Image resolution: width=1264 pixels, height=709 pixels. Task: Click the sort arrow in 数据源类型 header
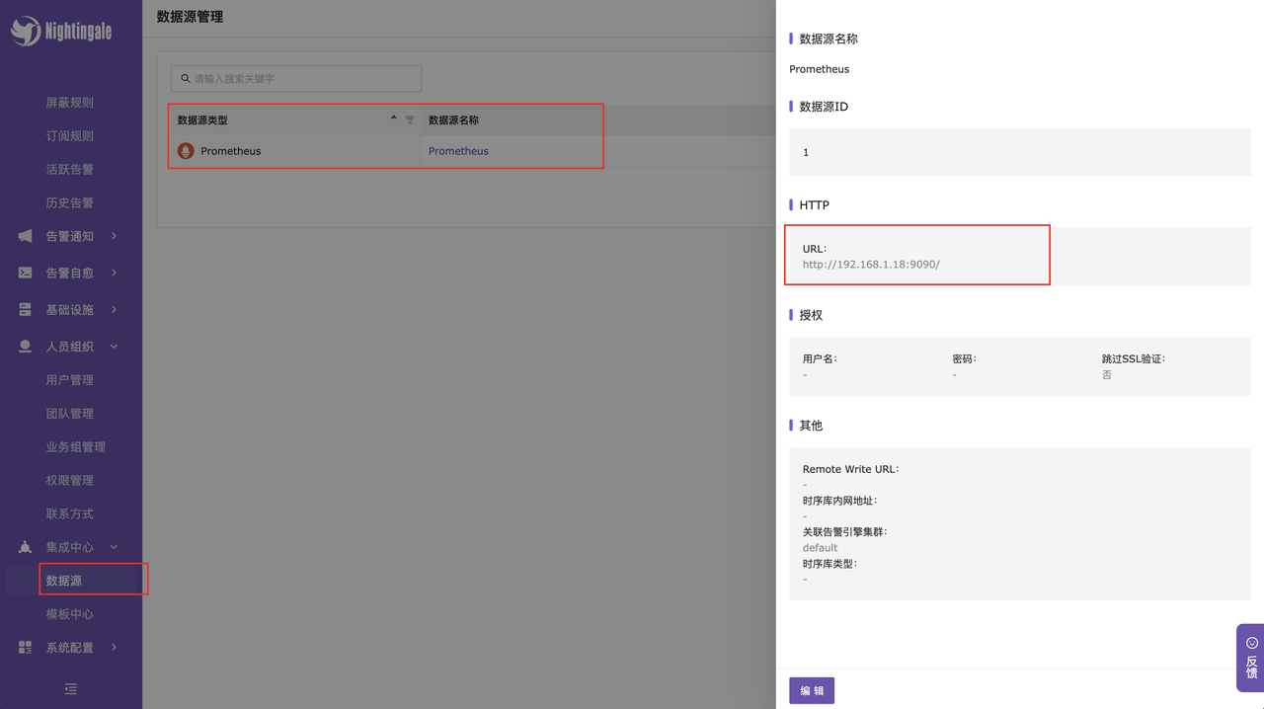click(x=393, y=118)
